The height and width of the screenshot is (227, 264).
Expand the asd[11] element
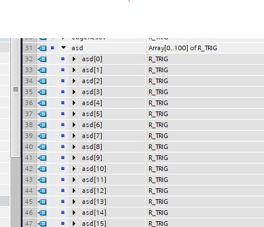(x=74, y=180)
